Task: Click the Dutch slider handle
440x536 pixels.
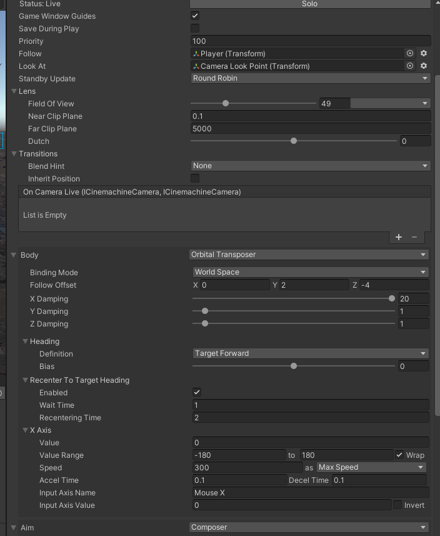Action: click(x=294, y=141)
